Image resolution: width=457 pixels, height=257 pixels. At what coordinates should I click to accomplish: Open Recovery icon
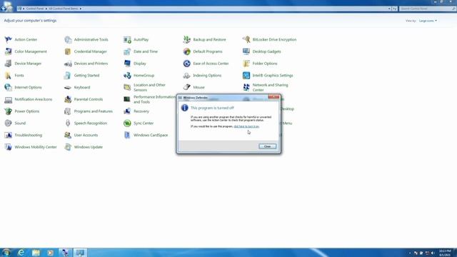(127, 111)
